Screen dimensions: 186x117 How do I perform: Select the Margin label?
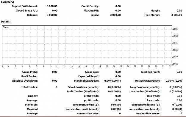tap(155, 11)
